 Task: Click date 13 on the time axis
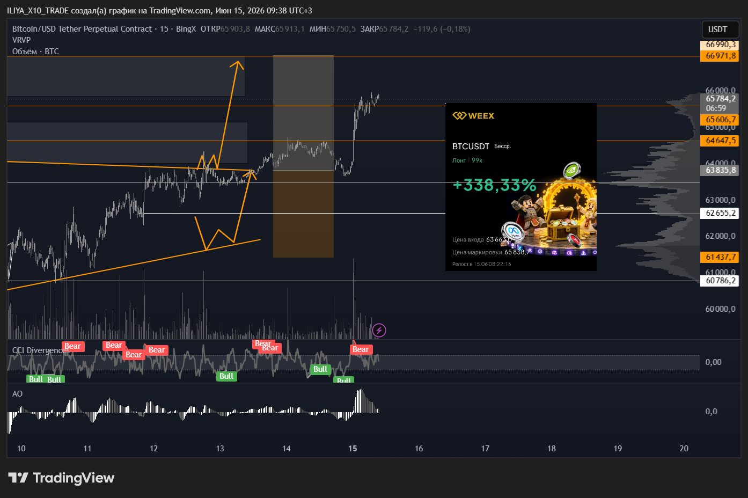[x=220, y=449]
